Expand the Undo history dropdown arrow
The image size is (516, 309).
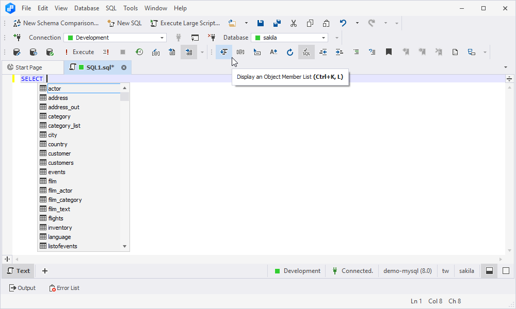(x=357, y=23)
